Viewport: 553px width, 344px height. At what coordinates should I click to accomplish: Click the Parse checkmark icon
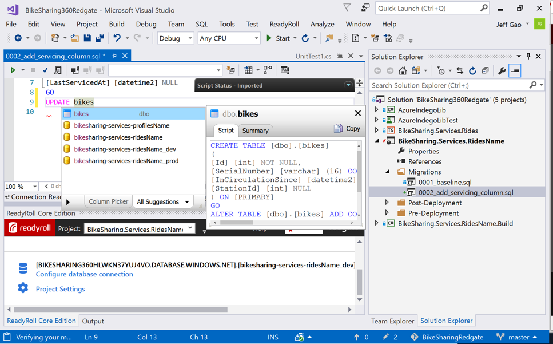[45, 70]
